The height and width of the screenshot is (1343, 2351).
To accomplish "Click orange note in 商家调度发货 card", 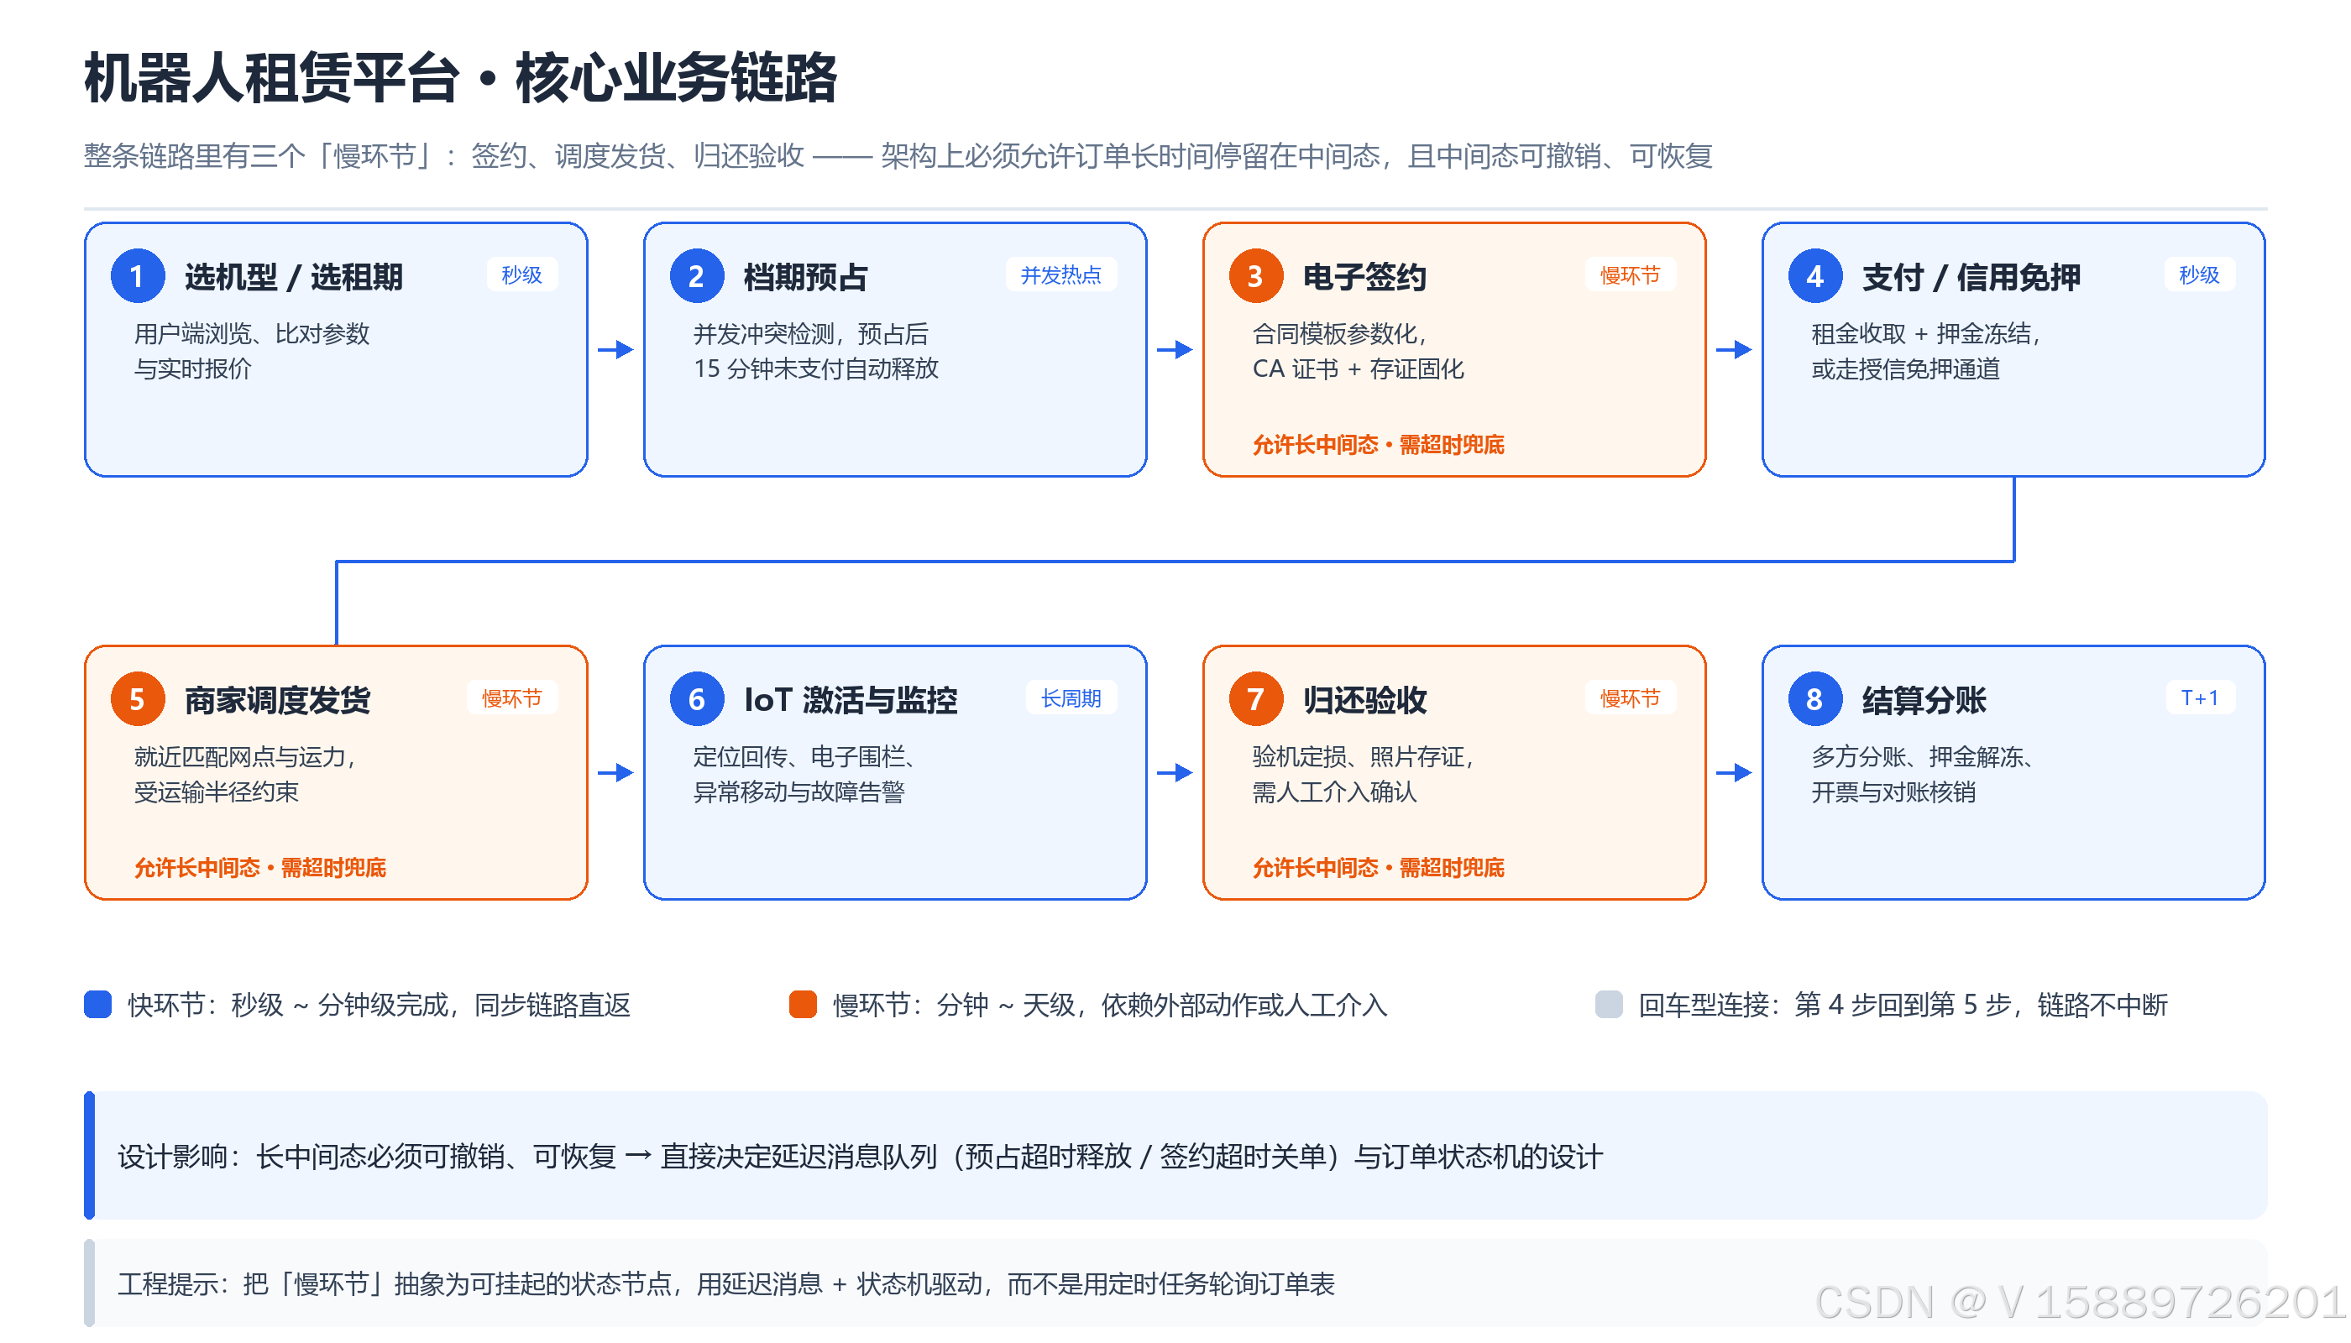I will [260, 868].
